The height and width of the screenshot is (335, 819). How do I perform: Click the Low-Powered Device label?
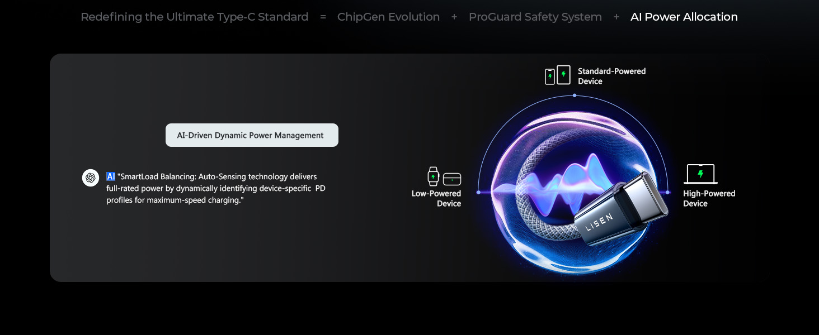pyautogui.click(x=436, y=199)
